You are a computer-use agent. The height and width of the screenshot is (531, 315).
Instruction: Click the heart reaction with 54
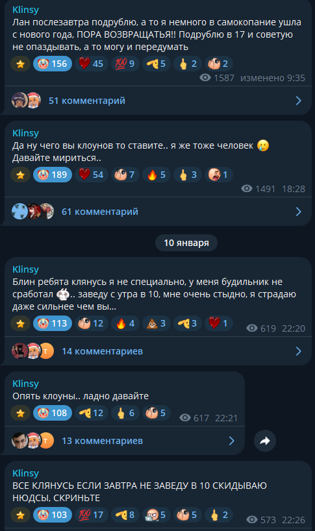point(91,175)
